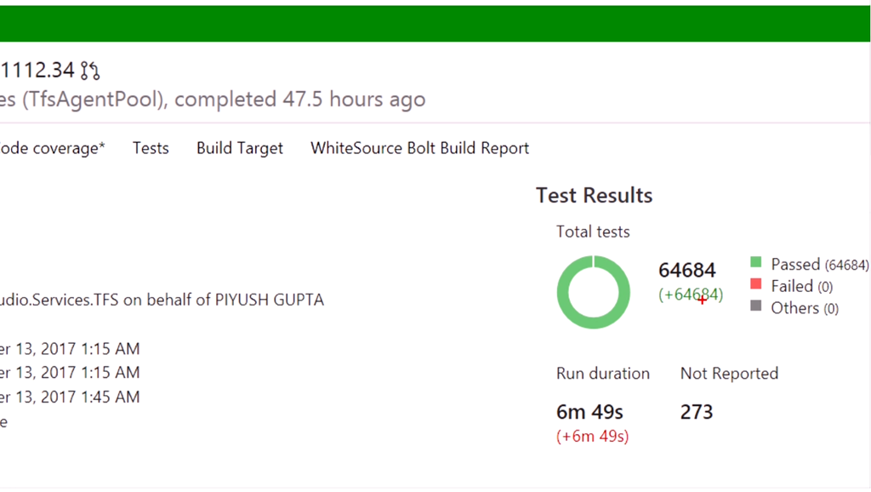The image size is (871, 492).
Task: Click the branch icon beside build 1112.34
Action: point(91,70)
